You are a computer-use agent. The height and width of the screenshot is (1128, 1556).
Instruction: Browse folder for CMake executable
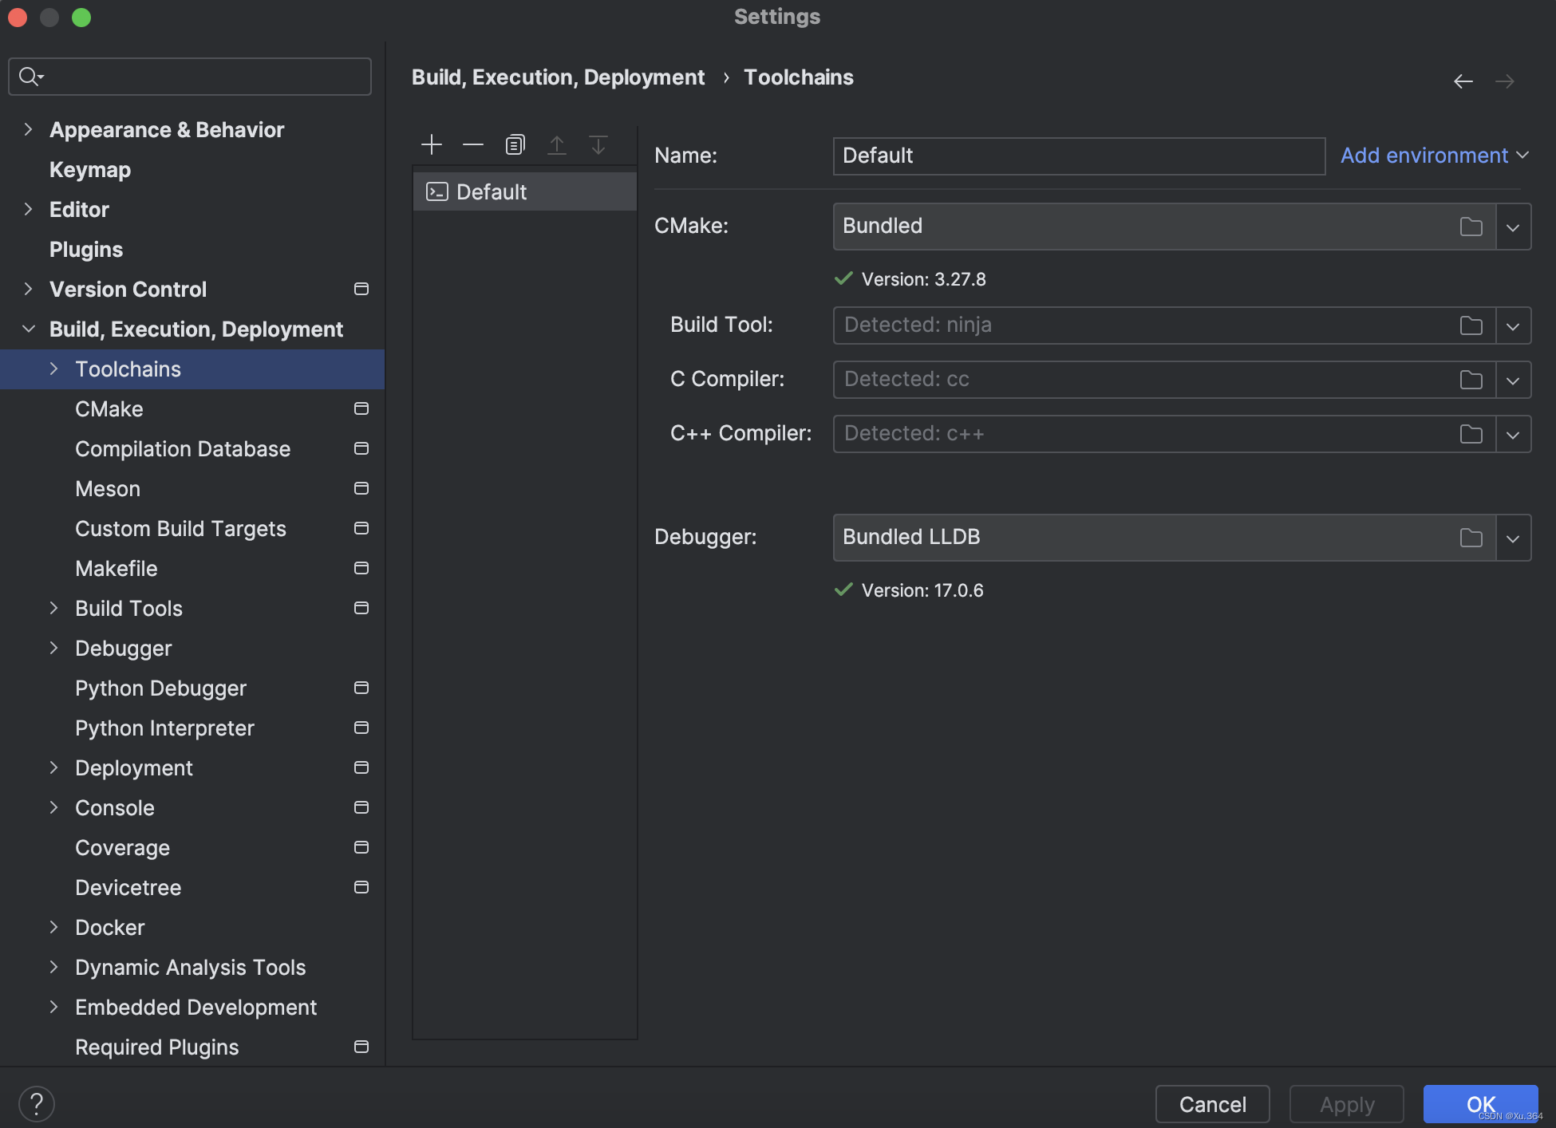1471,227
